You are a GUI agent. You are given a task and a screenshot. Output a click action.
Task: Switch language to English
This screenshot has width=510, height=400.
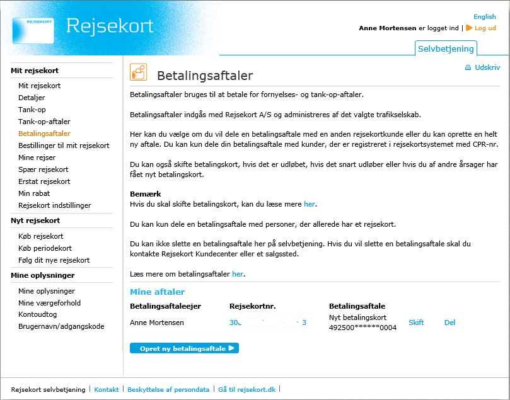(x=484, y=17)
